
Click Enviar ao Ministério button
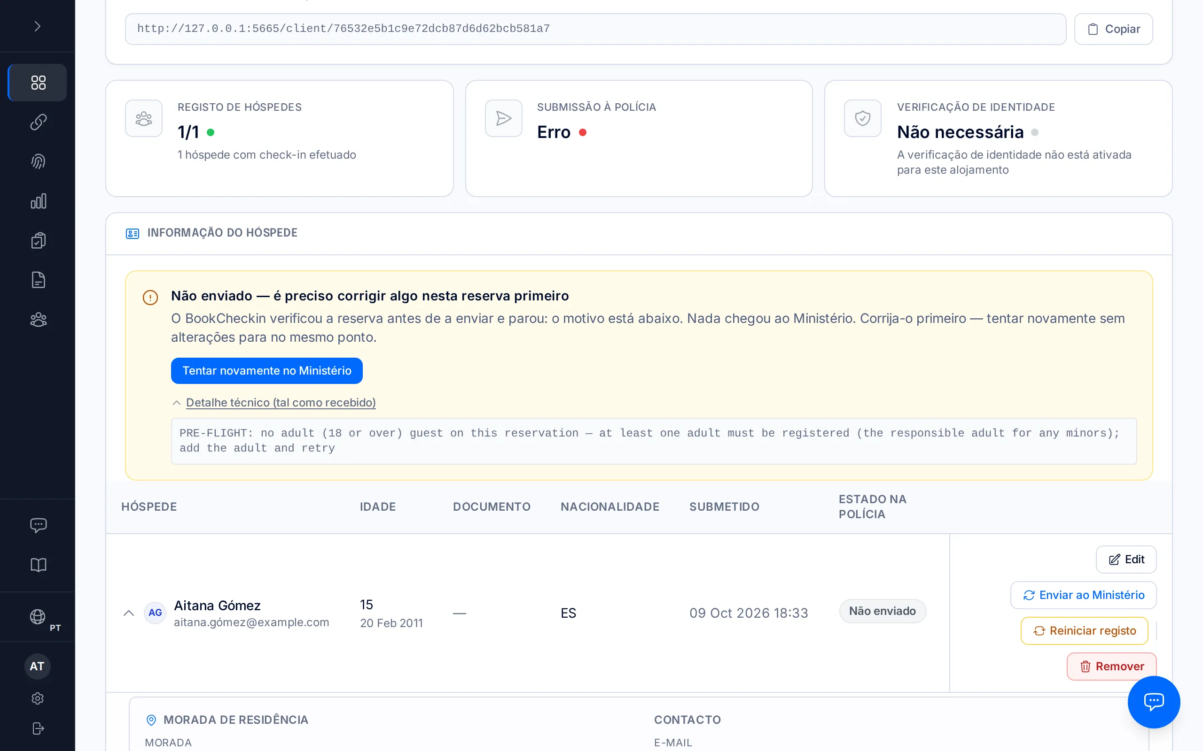point(1083,595)
